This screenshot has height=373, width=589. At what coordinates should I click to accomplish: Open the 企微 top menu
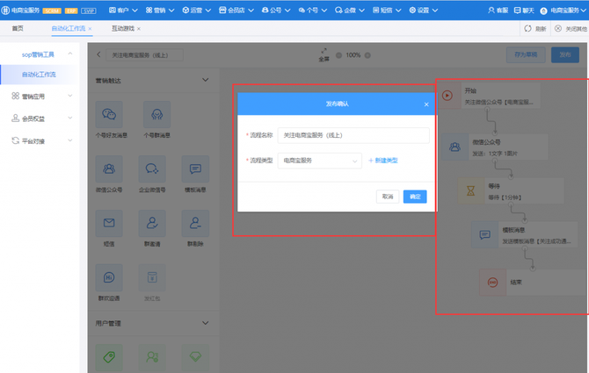pyautogui.click(x=350, y=11)
